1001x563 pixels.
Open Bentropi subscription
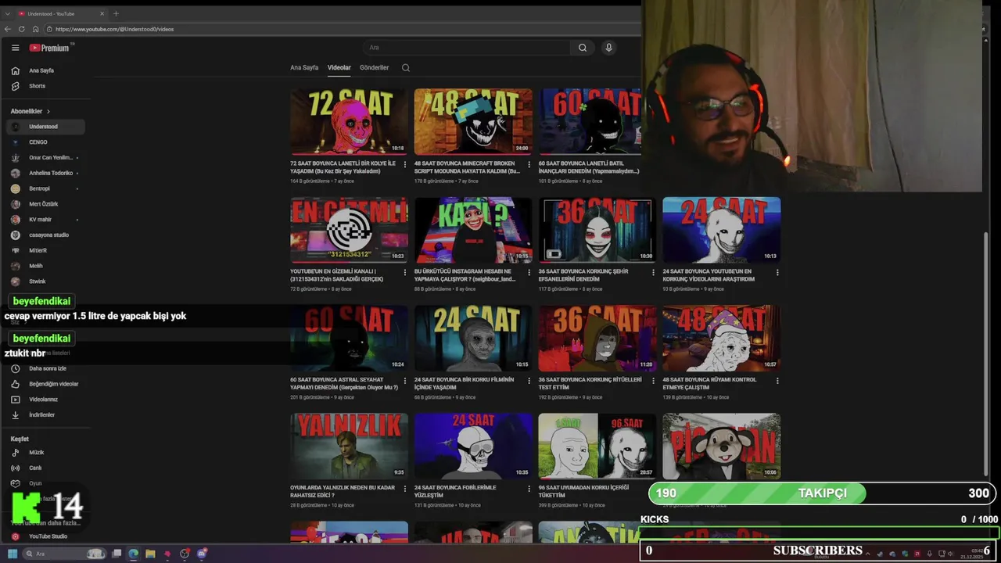(x=45, y=188)
